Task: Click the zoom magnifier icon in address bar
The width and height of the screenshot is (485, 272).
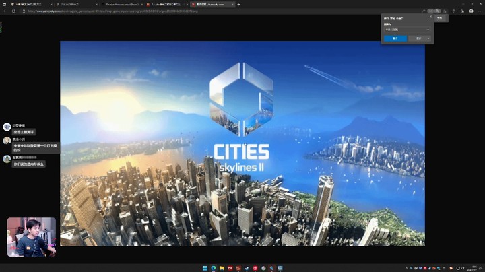Action: (437, 11)
